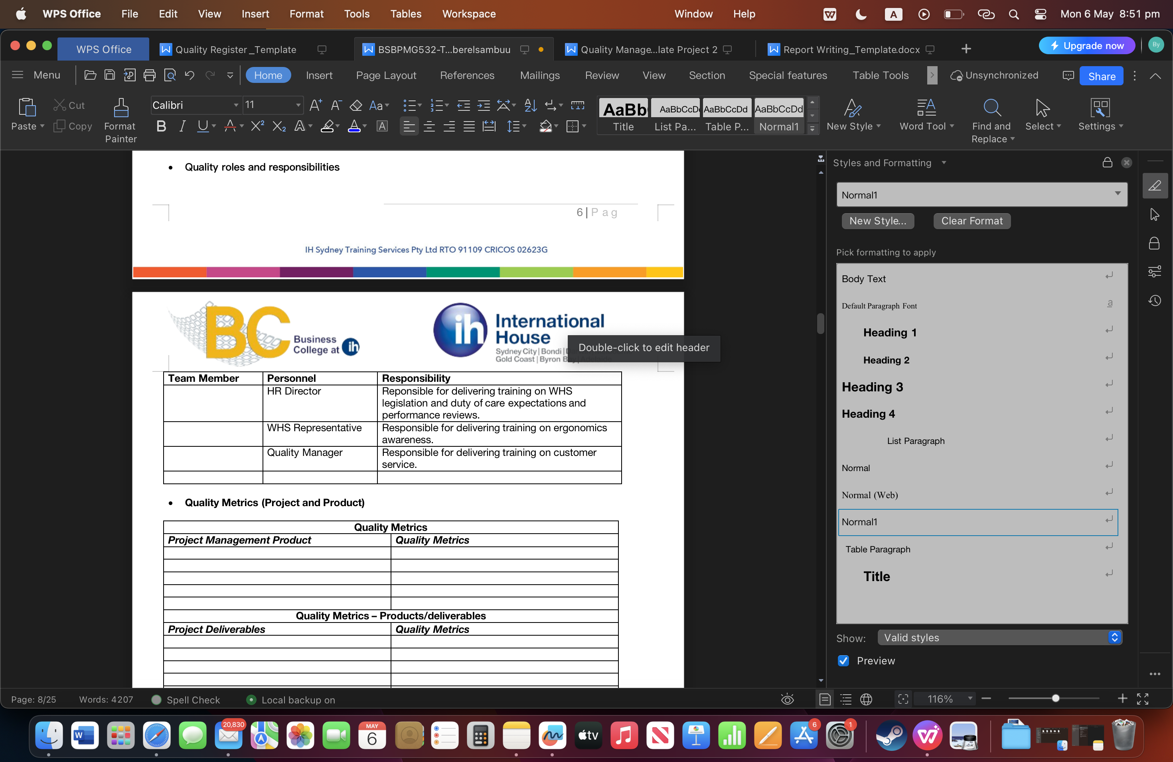
Task: Open the Word Tool
Action: pyautogui.click(x=926, y=116)
